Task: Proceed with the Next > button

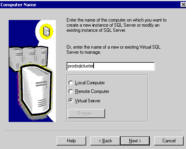Action: click(135, 141)
